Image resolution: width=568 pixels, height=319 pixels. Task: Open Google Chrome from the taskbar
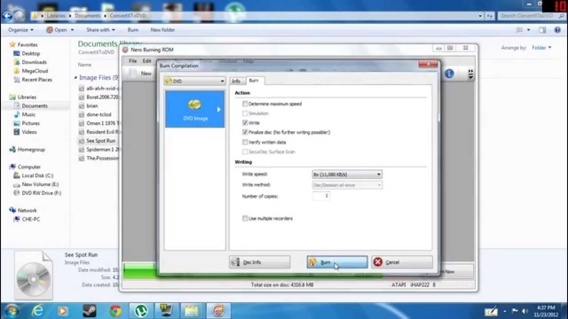115,311
